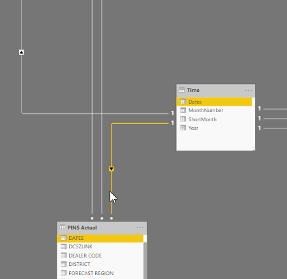The width and height of the screenshot is (287, 279).
Task: Click the PINS Actual field list scrollbar
Action: tap(145, 260)
